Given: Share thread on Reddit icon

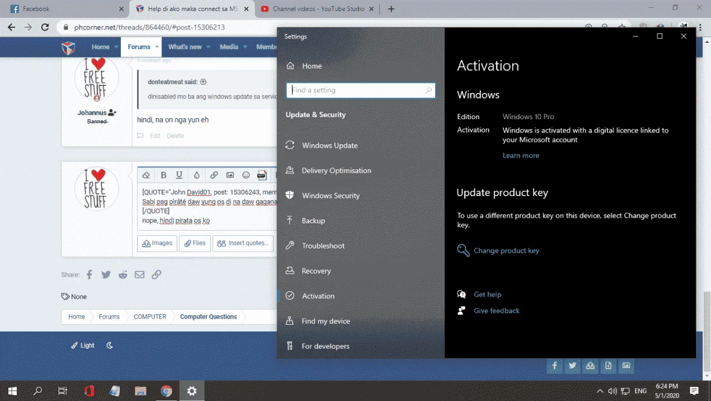Looking at the screenshot, I should (x=123, y=275).
